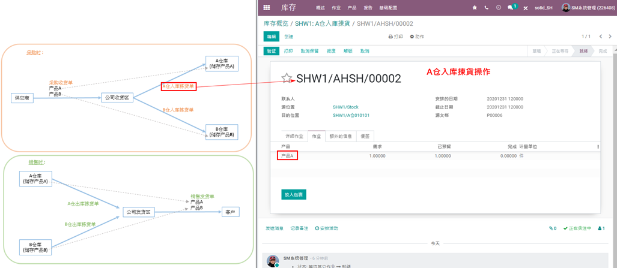Select the 草稿 draft status stage
Viewport: 617px width, 268px height.
[x=536, y=52]
